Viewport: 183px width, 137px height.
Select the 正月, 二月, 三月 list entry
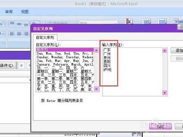click(x=65, y=82)
